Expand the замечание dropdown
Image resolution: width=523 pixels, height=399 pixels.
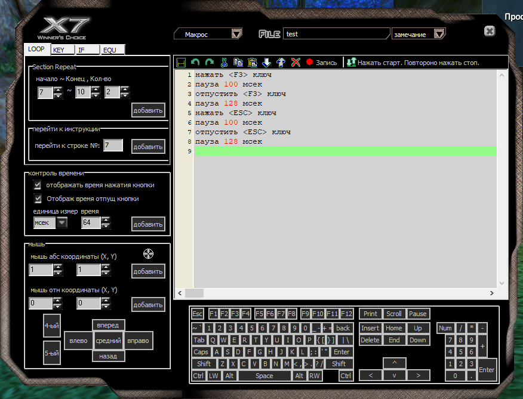pos(439,34)
